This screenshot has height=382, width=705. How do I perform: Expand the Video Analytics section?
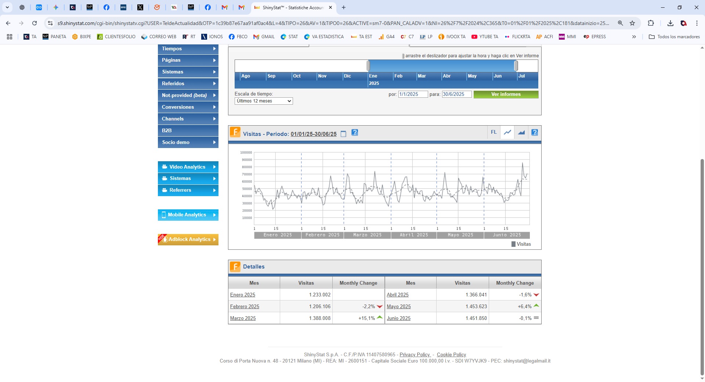(188, 167)
